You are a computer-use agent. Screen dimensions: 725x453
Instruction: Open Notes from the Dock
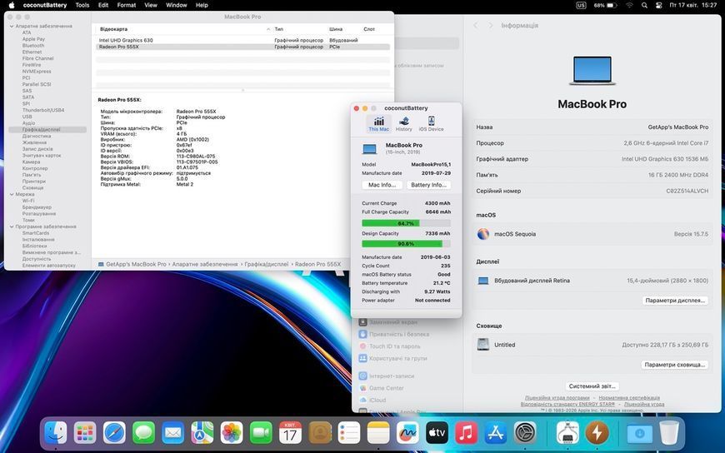(x=378, y=433)
